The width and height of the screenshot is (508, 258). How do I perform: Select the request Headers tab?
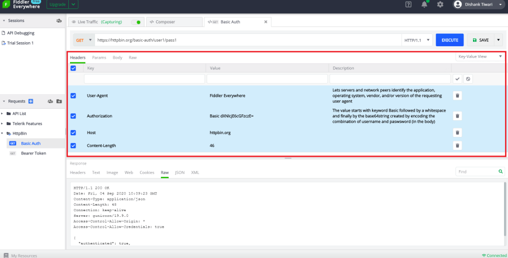78,57
